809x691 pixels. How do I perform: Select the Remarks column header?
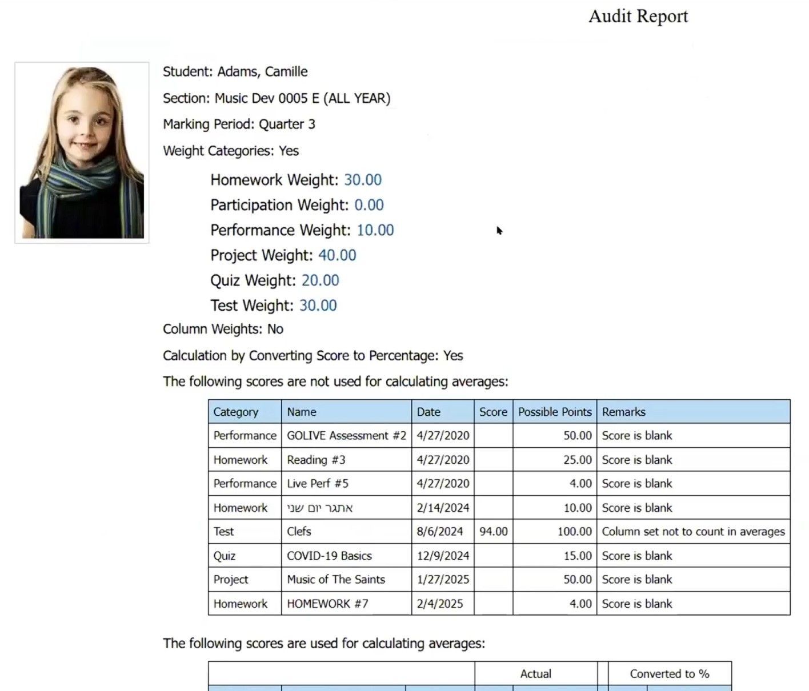coord(623,411)
